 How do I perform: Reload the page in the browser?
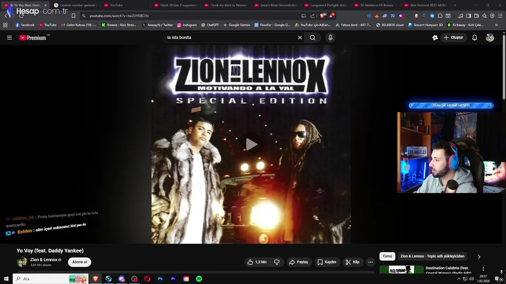pos(21,16)
